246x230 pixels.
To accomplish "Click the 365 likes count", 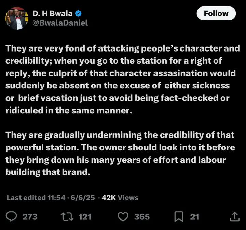I will (x=141, y=216).
